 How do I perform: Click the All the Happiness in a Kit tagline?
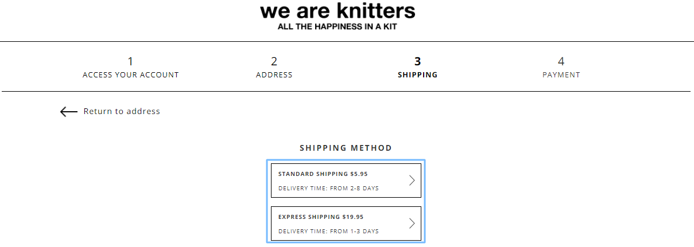tap(338, 27)
